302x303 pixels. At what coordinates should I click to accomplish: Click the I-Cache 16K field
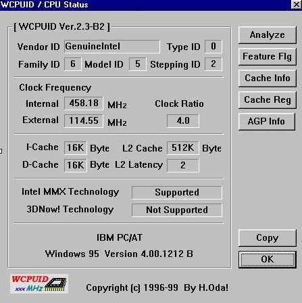tap(76, 148)
